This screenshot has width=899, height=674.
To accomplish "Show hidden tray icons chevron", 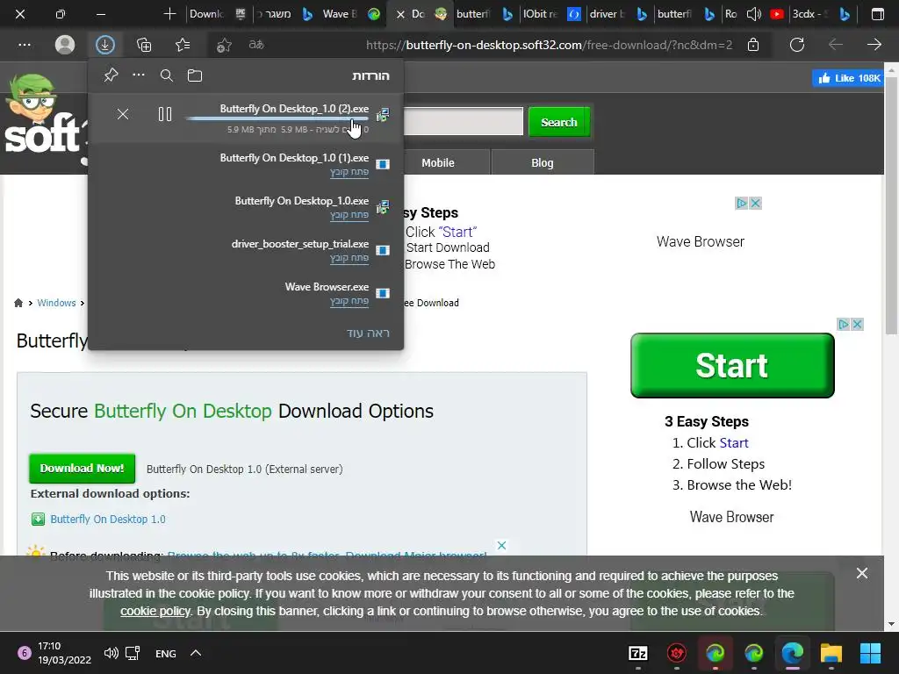I will (x=196, y=653).
